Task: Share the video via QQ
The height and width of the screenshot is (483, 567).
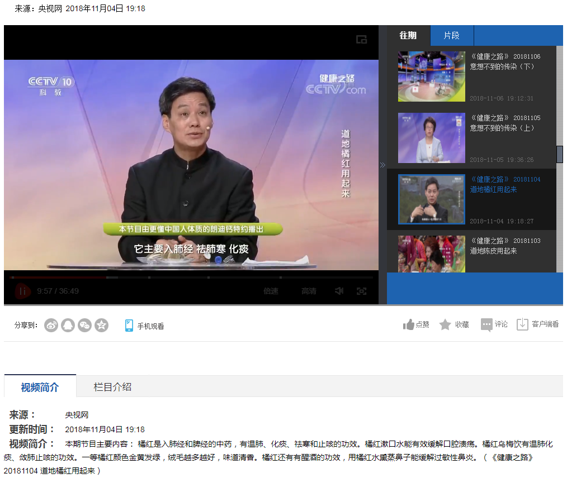Action: [68, 326]
